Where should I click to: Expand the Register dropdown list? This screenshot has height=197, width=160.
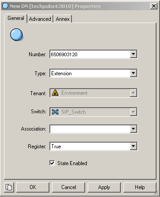133,146
